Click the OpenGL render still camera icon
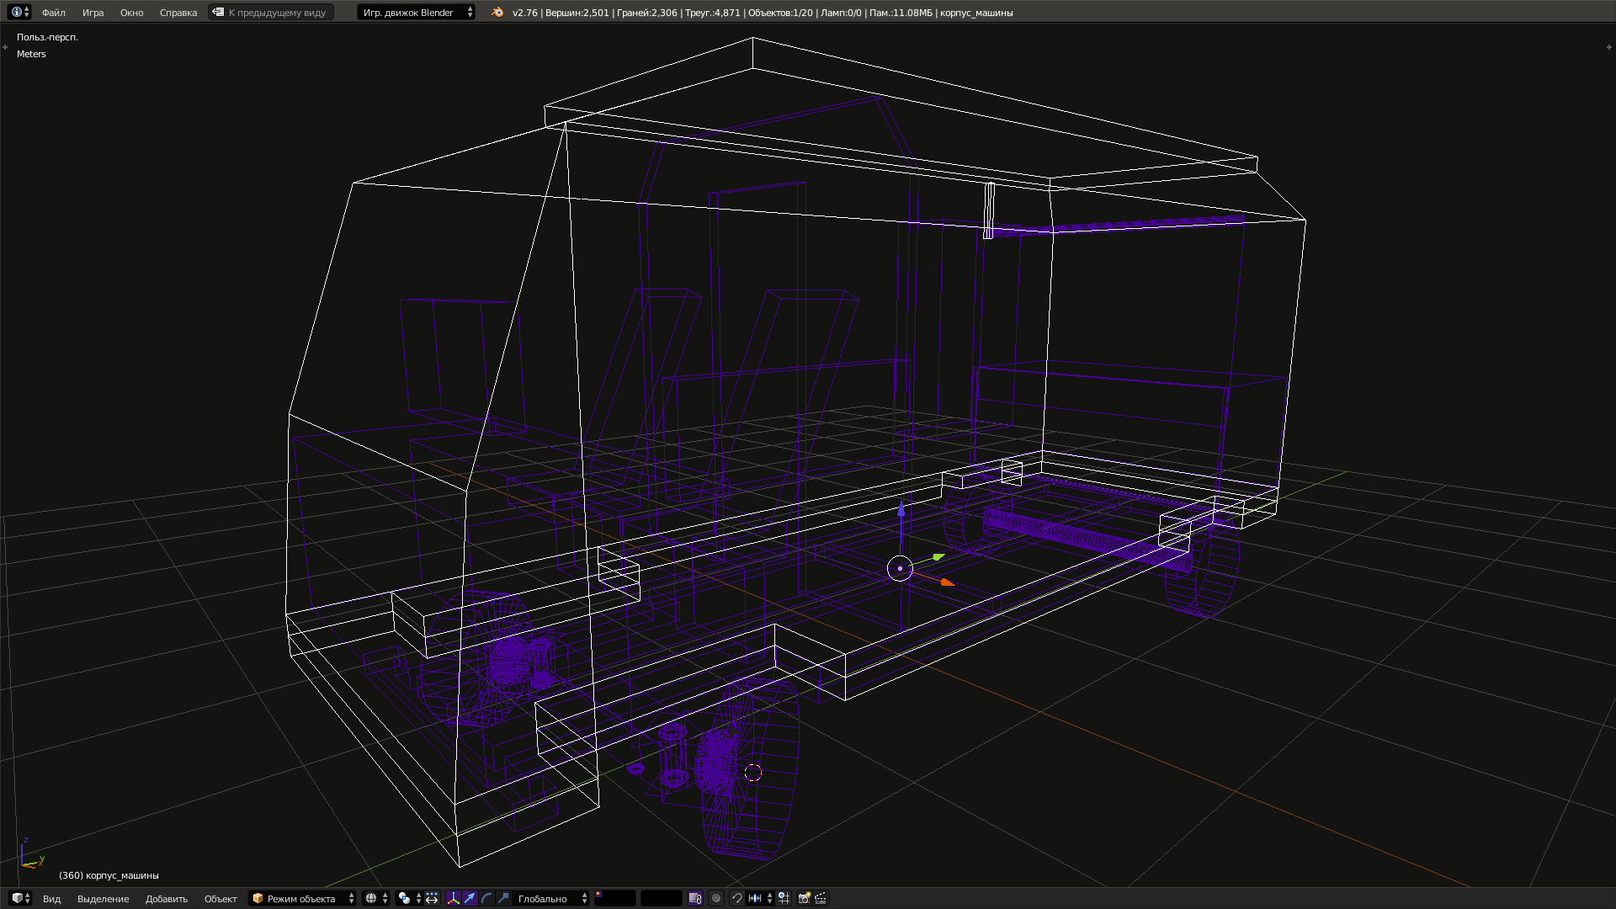This screenshot has width=1616, height=909. pos(802,898)
